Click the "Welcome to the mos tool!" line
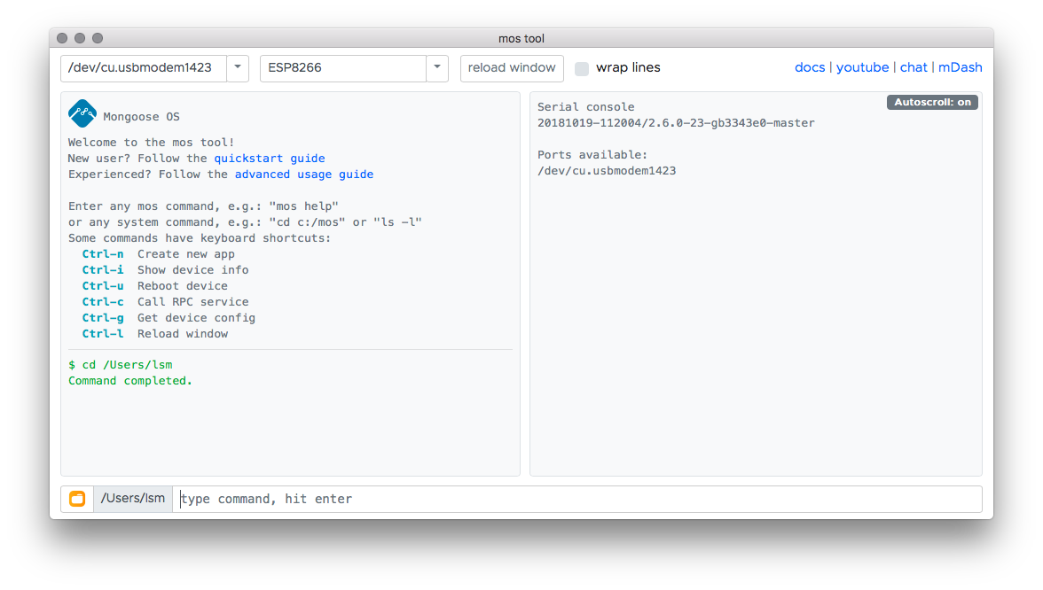The width and height of the screenshot is (1043, 590). coord(151,142)
